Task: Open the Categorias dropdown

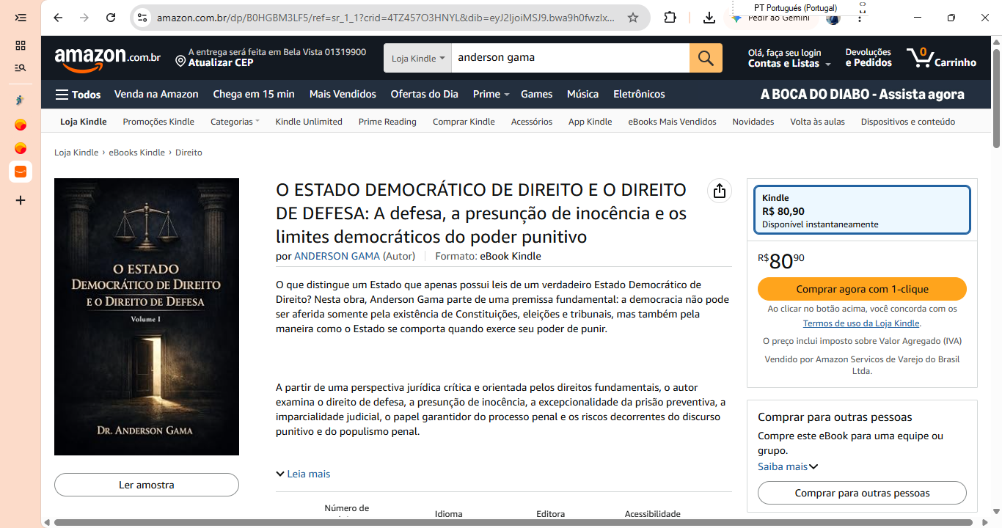Action: tap(235, 122)
